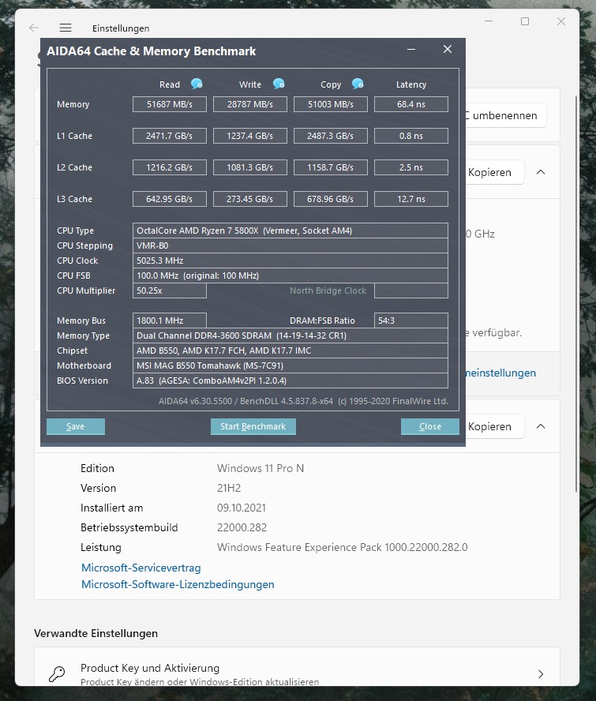Click the Installiert am date 09.10.2021
The height and width of the screenshot is (701, 596).
(242, 508)
